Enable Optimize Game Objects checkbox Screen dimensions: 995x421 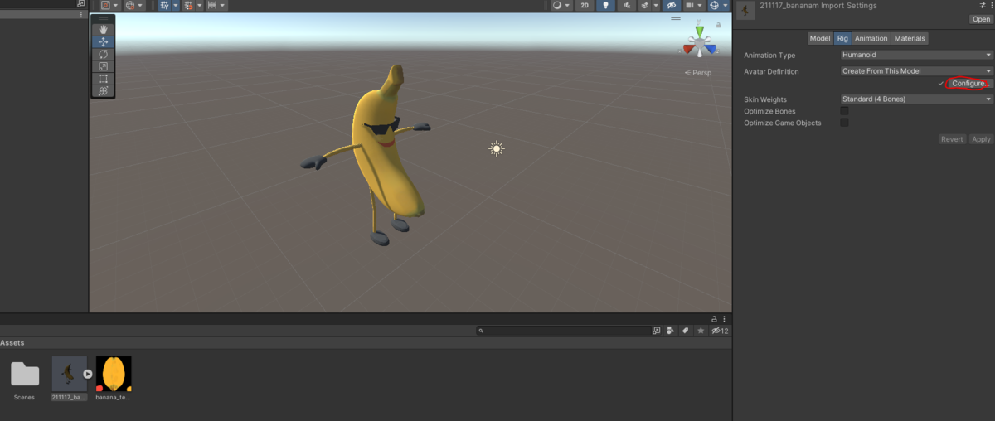(844, 123)
